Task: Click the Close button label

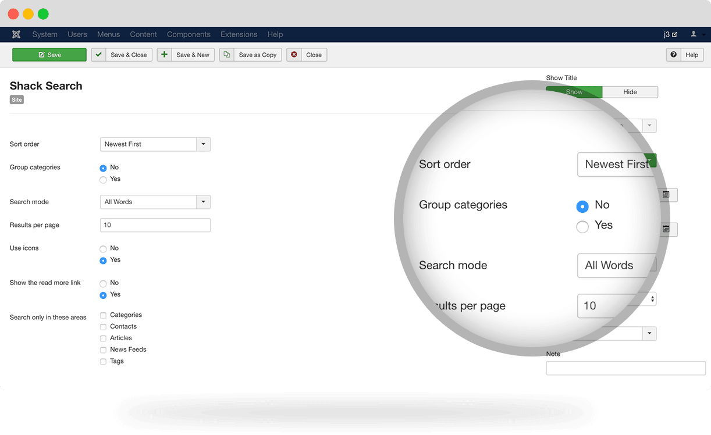Action: coord(314,55)
